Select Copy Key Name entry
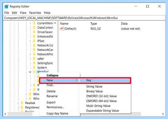Viewport: 168px width, 119px height. (x=57, y=113)
